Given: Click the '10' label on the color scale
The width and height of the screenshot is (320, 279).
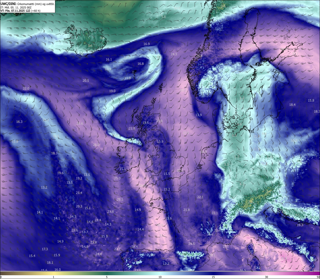Looking at the screenshot, I should [x=160, y=277].
